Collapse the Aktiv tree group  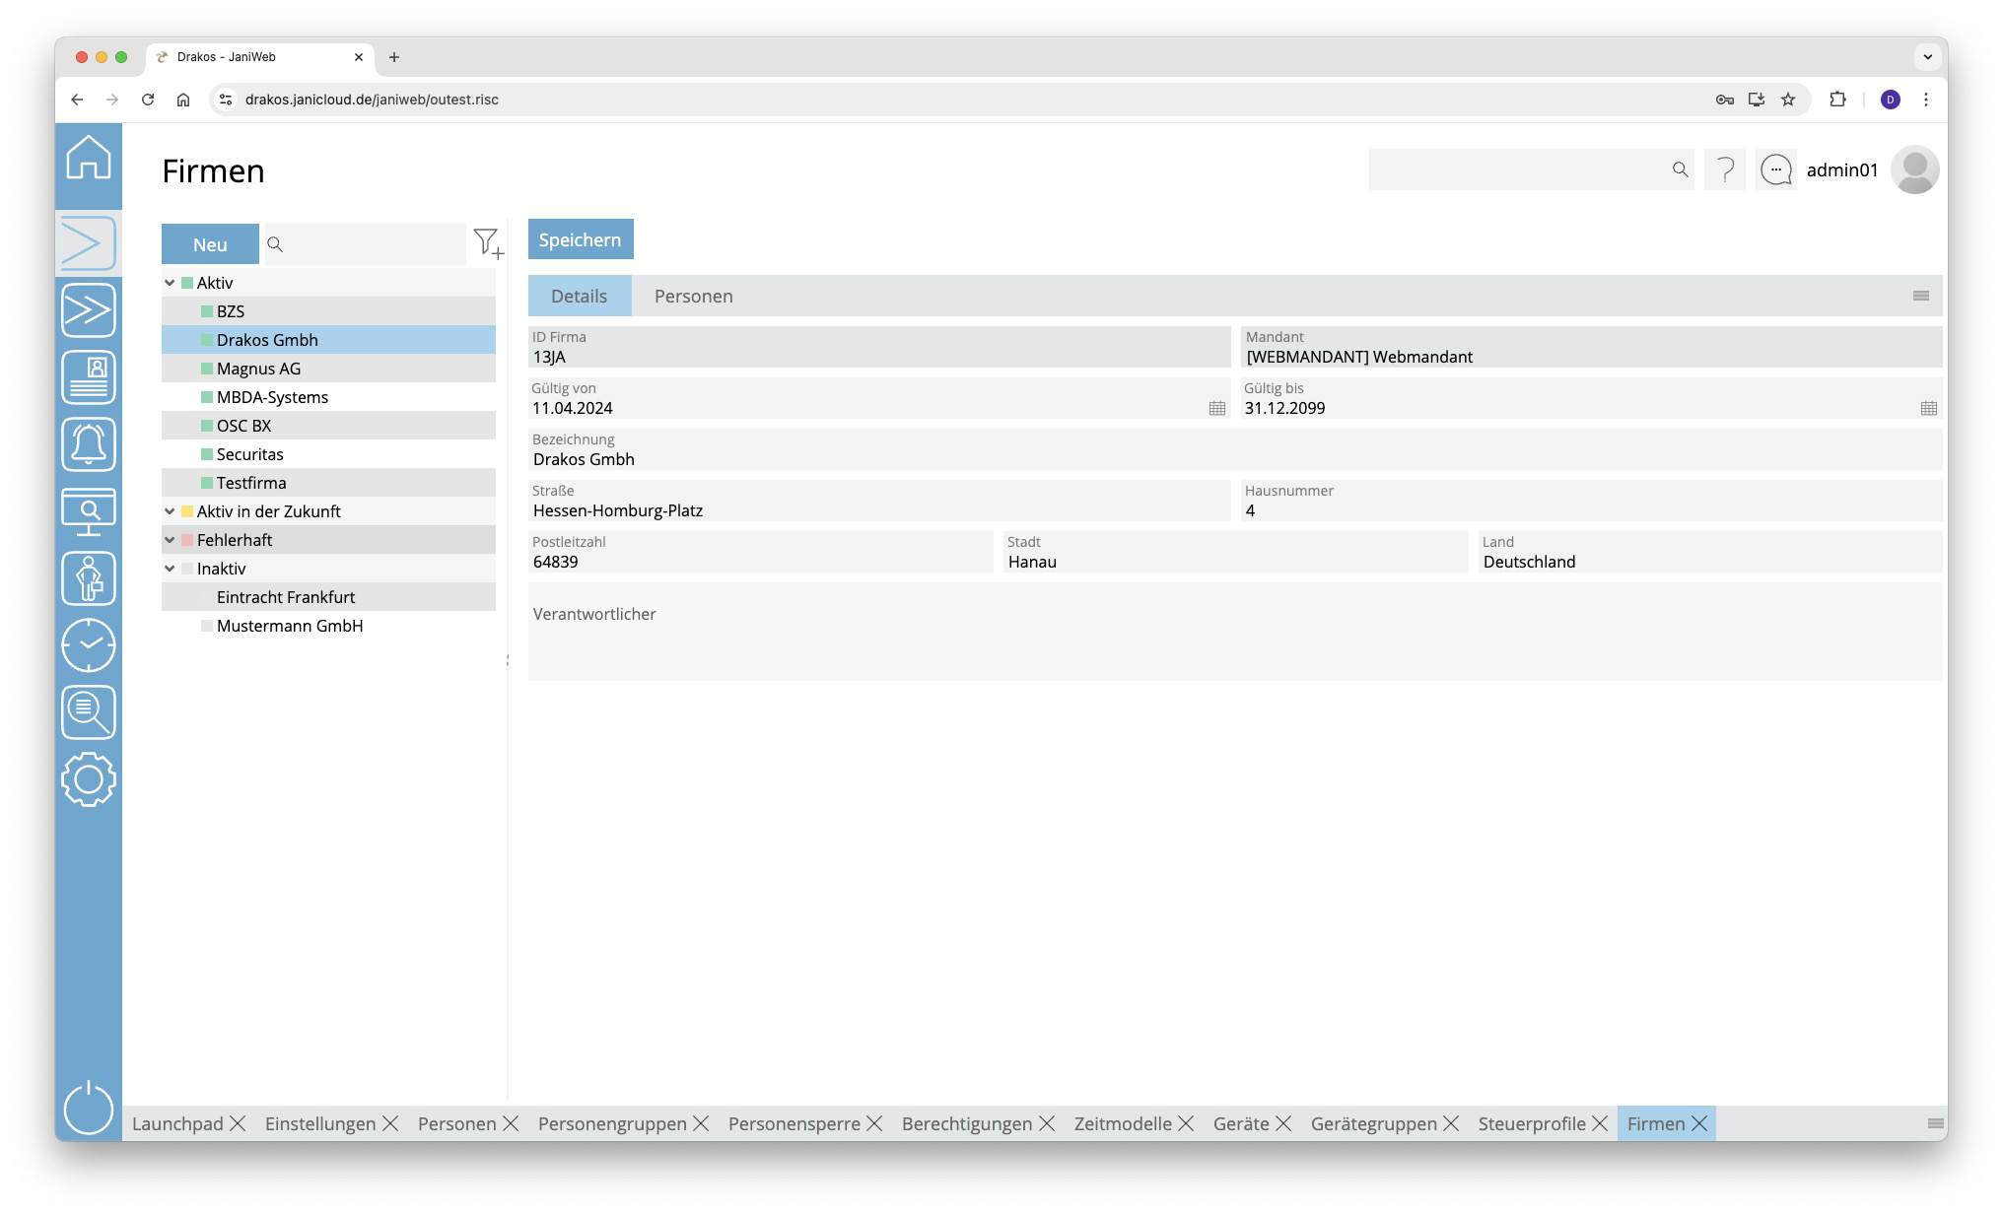[170, 283]
